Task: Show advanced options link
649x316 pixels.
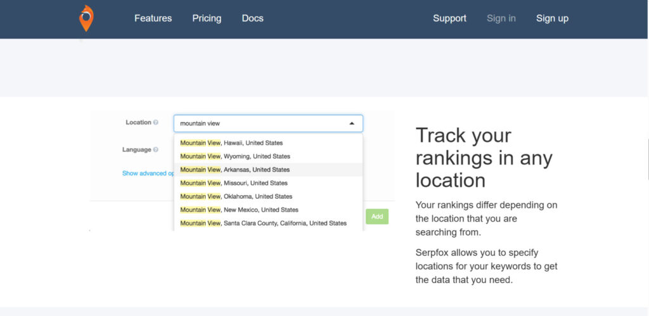Action: pos(148,174)
